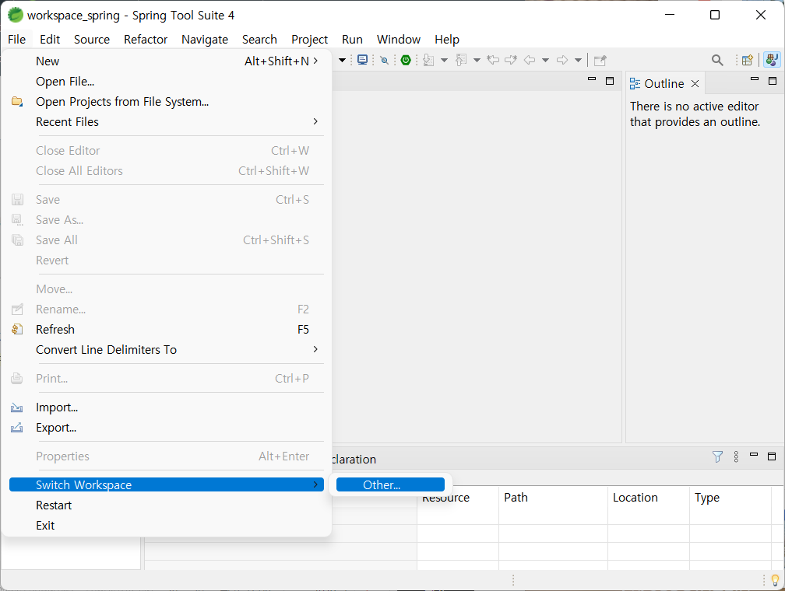Expand the New submenu

(x=166, y=61)
